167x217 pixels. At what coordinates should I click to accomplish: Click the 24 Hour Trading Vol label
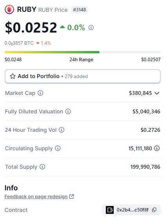point(31,130)
